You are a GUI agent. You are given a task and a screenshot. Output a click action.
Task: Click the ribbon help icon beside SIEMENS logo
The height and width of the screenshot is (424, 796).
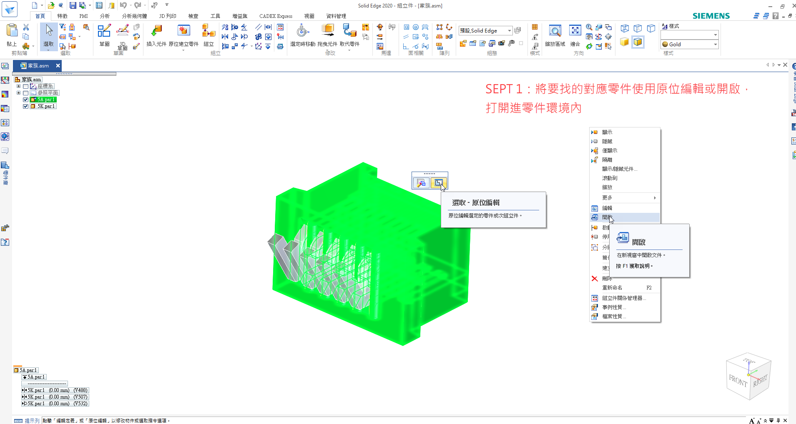(775, 16)
